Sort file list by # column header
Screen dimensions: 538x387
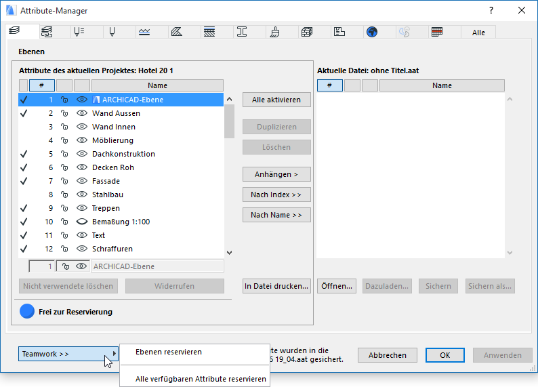(x=329, y=85)
